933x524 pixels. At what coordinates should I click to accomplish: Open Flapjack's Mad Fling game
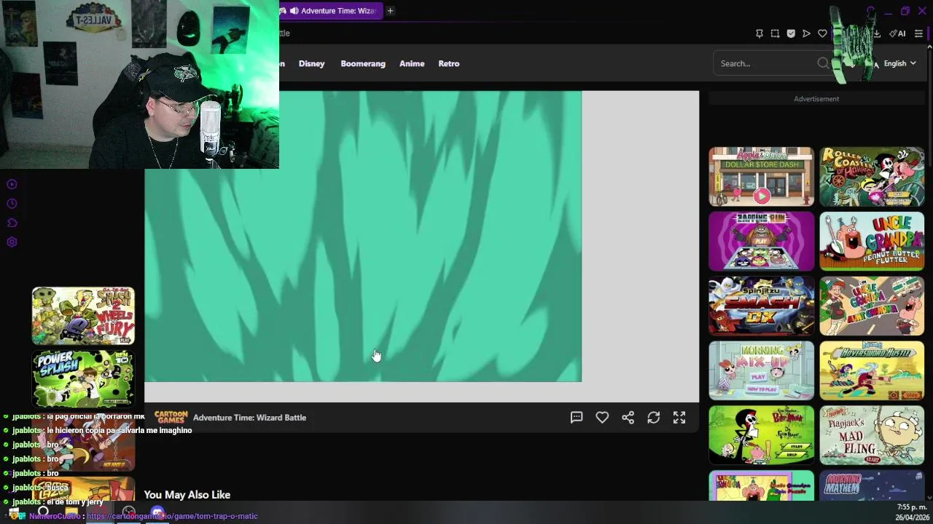(x=872, y=435)
